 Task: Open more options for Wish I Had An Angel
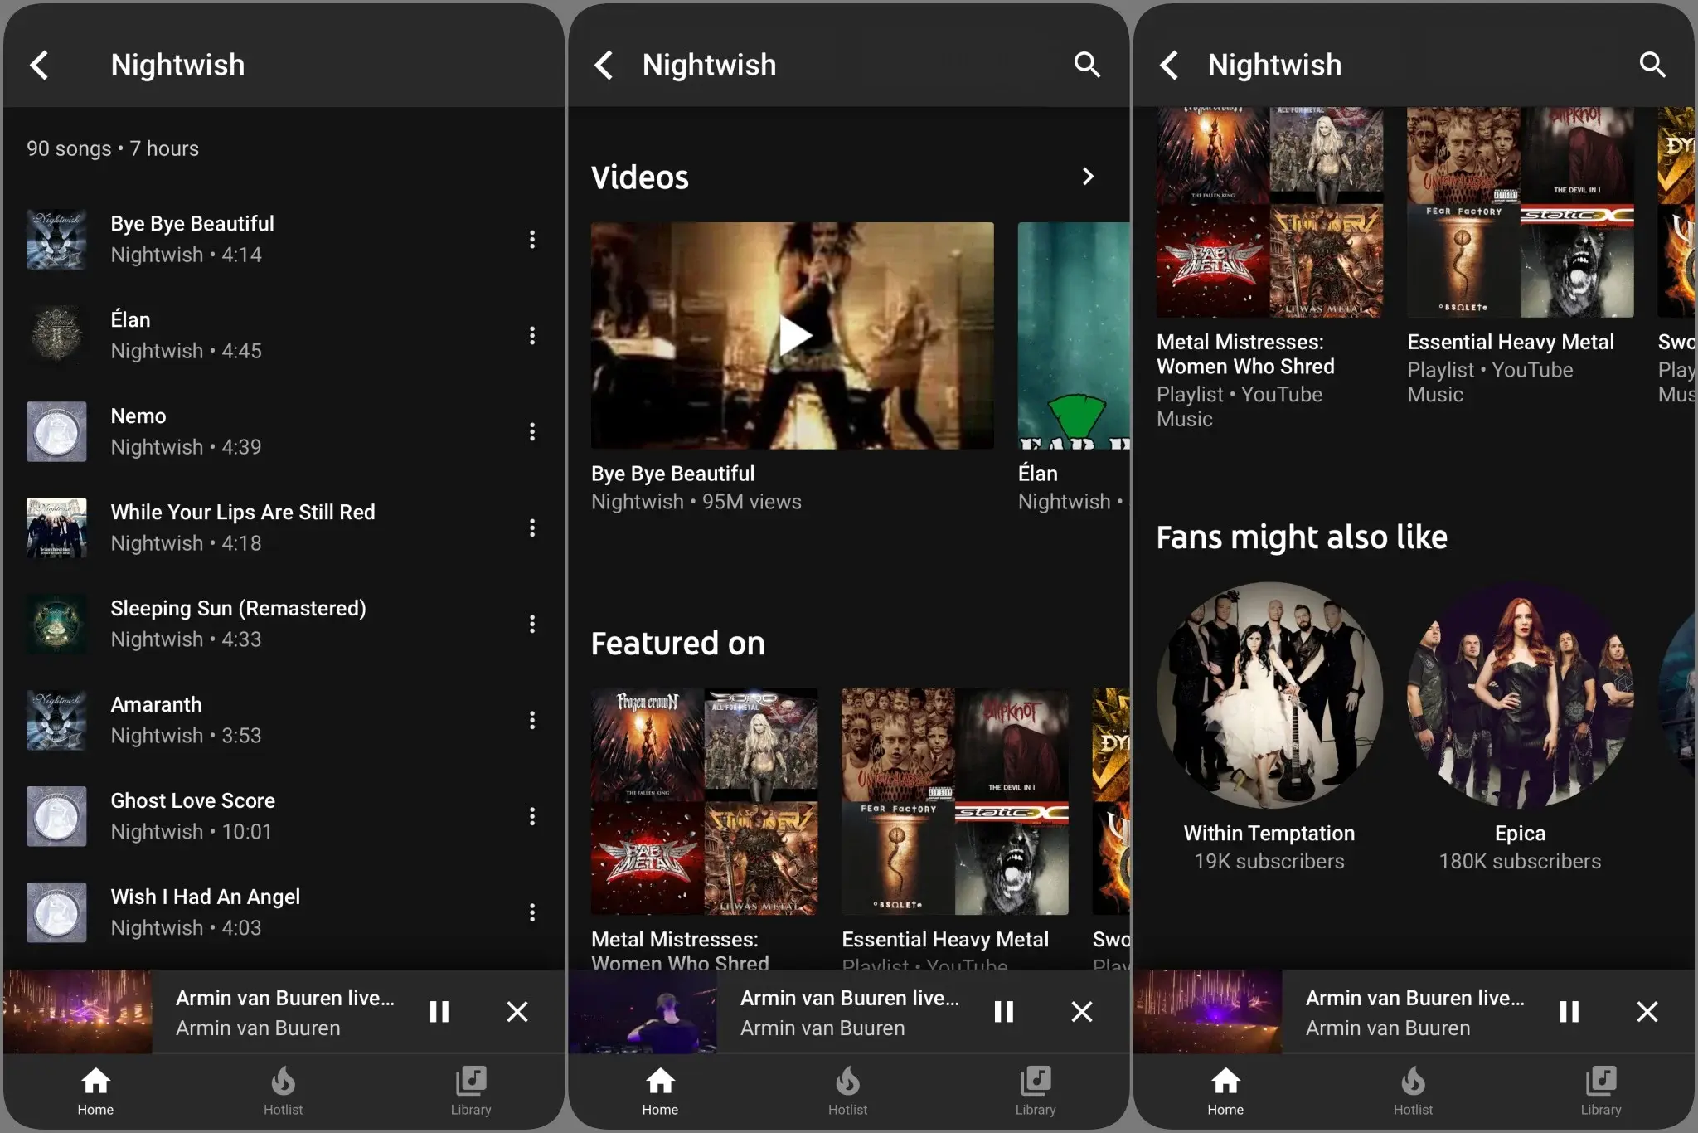click(532, 913)
